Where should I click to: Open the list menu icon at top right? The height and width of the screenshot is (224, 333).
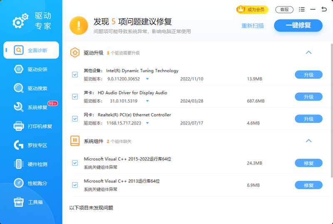[301, 9]
